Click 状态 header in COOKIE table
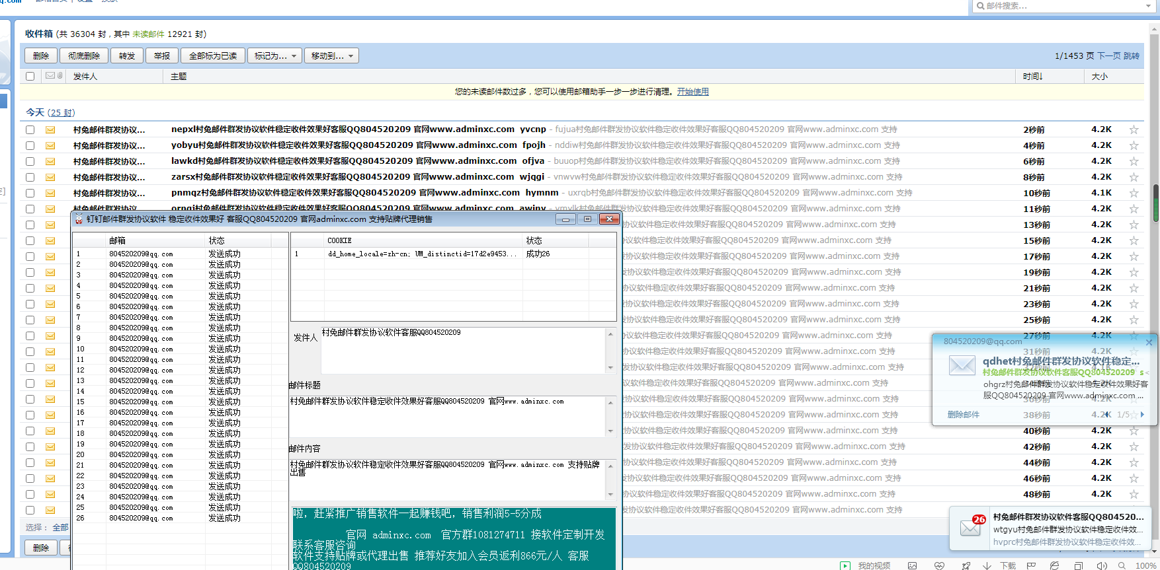This screenshot has width=1160, height=570. [534, 240]
